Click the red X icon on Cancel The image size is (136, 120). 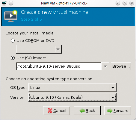(50, 110)
